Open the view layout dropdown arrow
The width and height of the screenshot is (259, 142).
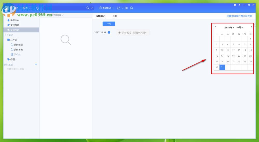[x=122, y=8]
